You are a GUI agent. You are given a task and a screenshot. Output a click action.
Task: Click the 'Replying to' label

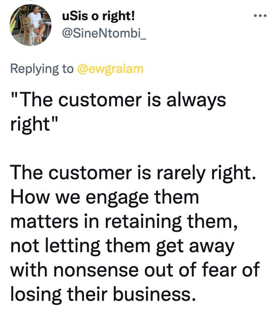click(42, 69)
